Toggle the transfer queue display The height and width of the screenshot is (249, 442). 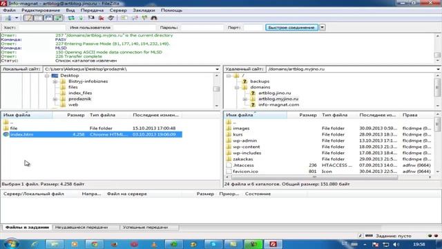[x=58, y=18]
